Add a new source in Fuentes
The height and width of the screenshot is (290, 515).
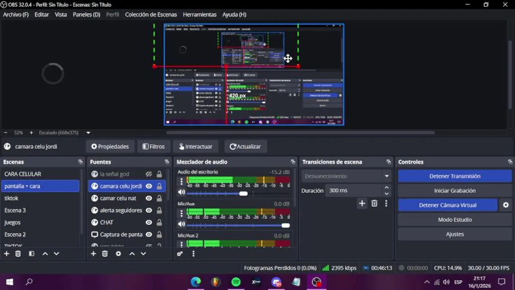point(93,254)
